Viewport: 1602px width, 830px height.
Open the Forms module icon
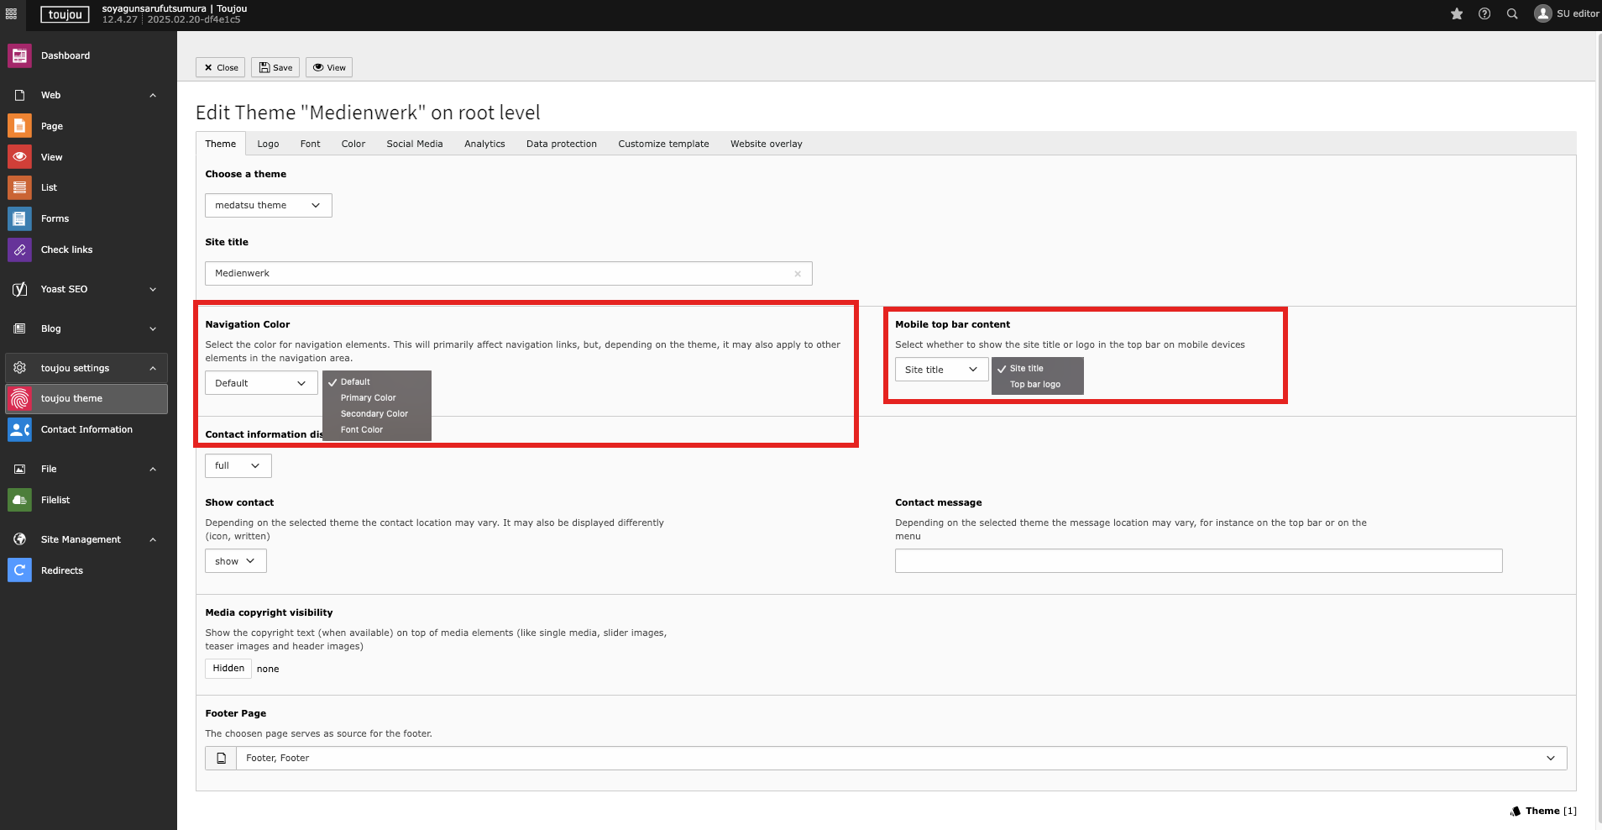[x=19, y=218]
